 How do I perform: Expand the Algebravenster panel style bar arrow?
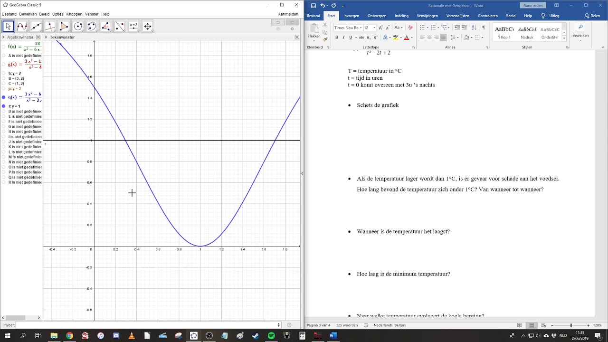point(4,37)
